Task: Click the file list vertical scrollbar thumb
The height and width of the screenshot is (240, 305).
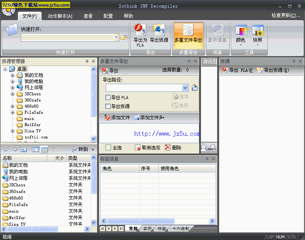Action: coord(93,177)
